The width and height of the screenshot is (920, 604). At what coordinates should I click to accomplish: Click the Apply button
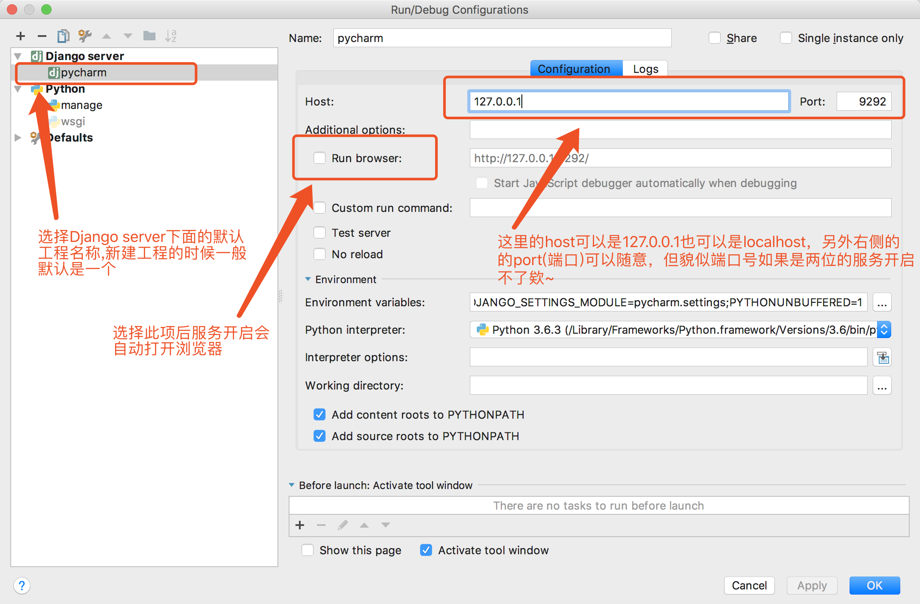(x=812, y=586)
